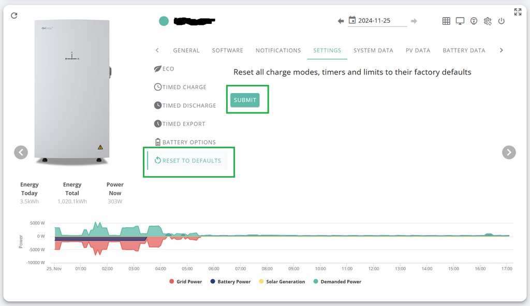Image resolution: width=530 pixels, height=306 pixels.
Task: Open the grid view icon
Action: pyautogui.click(x=446, y=21)
